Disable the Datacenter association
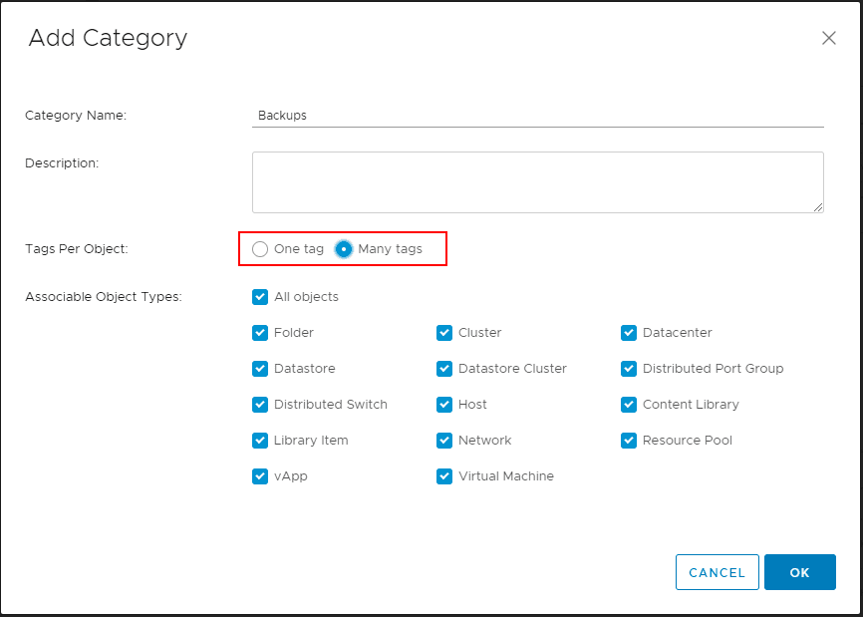863x617 pixels. pyautogui.click(x=629, y=332)
